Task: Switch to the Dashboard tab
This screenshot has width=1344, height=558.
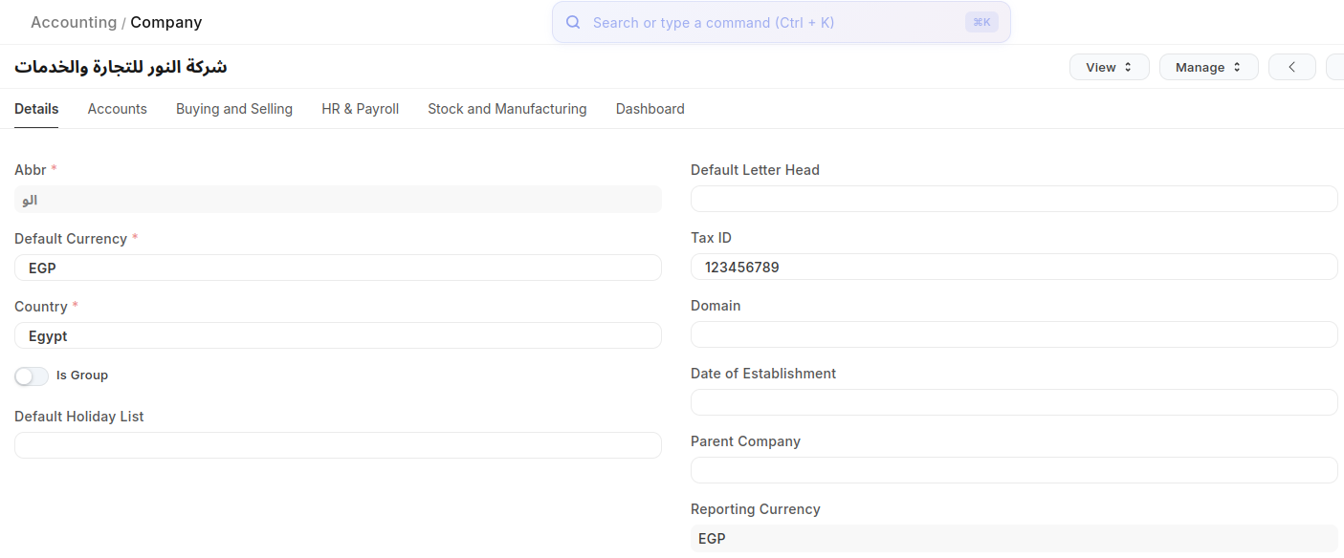Action: point(650,109)
